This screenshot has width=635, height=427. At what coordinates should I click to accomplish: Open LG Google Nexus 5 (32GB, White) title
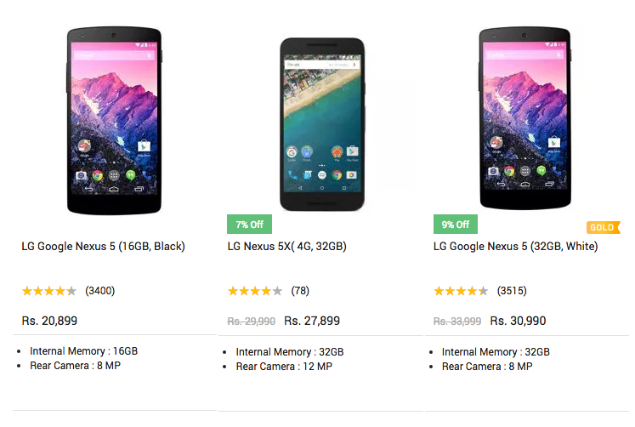click(x=515, y=247)
